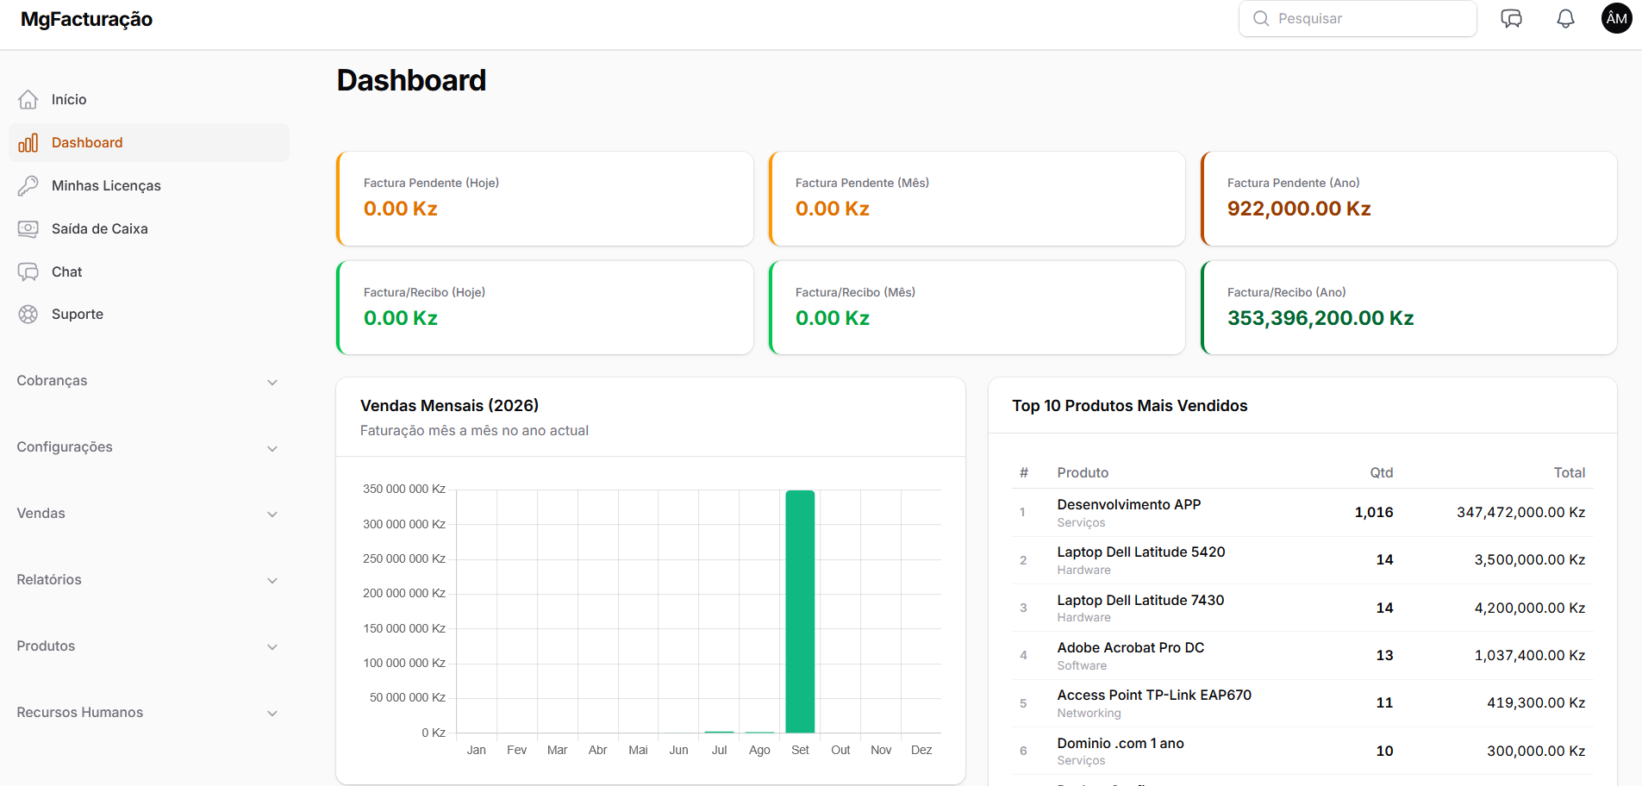
Task: Click Dominio .com 1 ano row
Action: click(x=1302, y=752)
